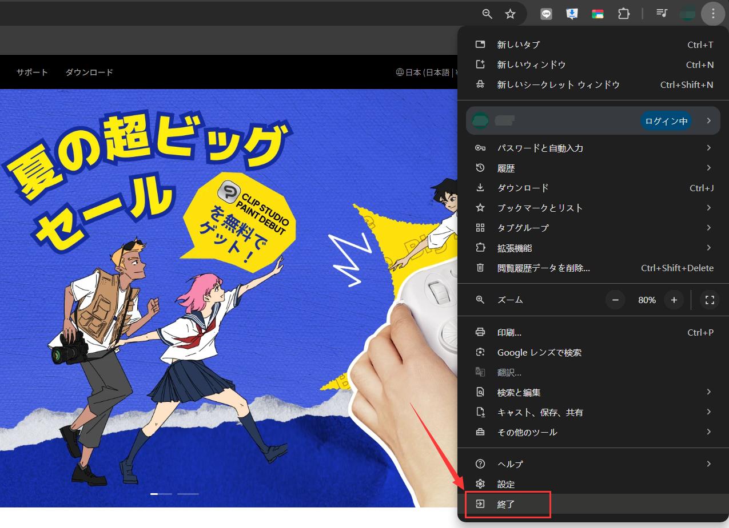Open the 日本 (日本語) region selector

tap(427, 72)
